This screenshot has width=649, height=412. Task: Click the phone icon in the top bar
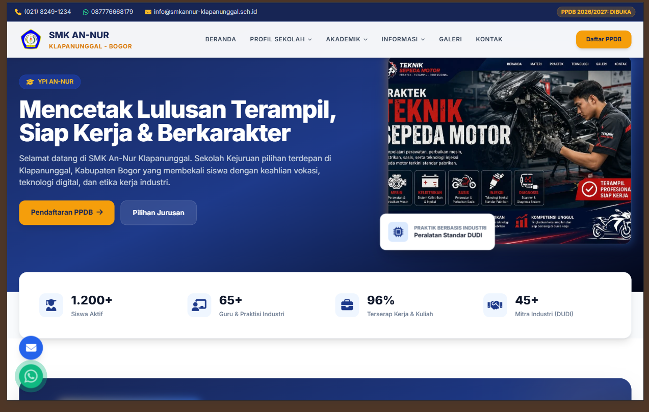tap(18, 12)
